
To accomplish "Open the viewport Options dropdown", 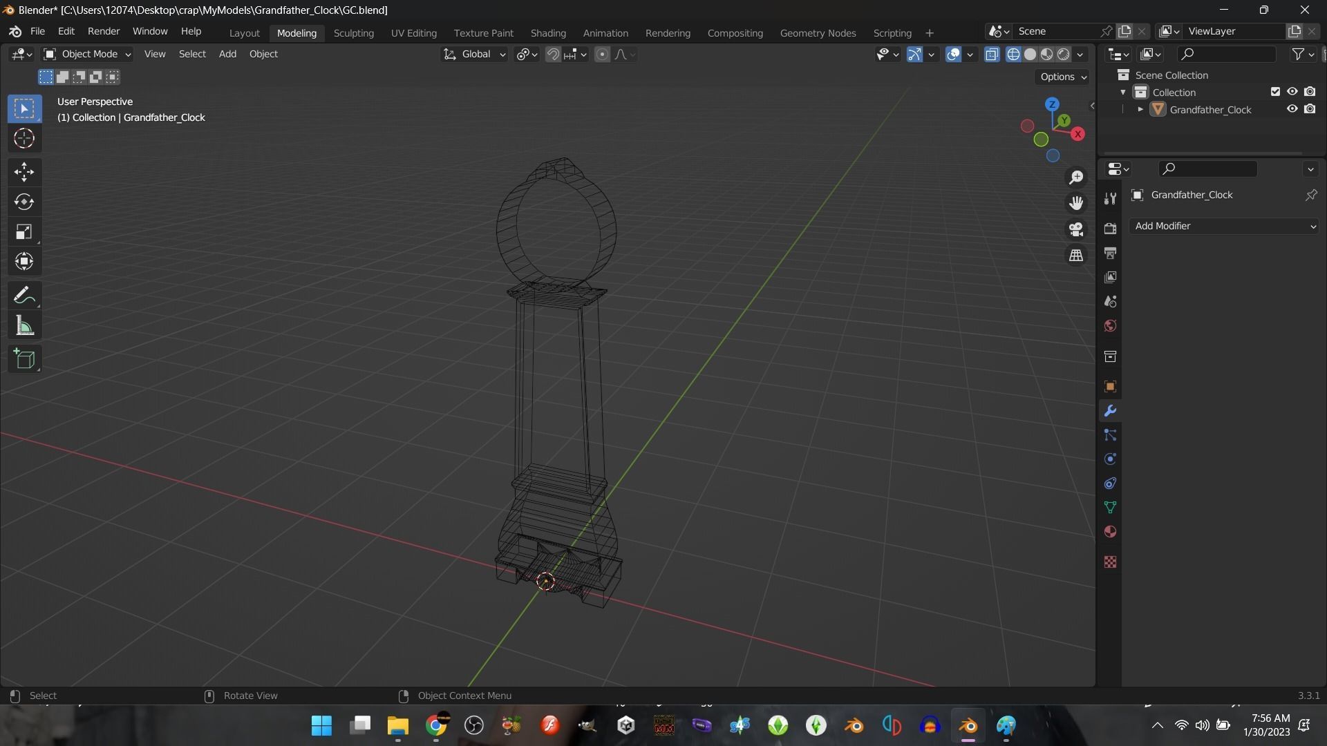I will point(1063,77).
